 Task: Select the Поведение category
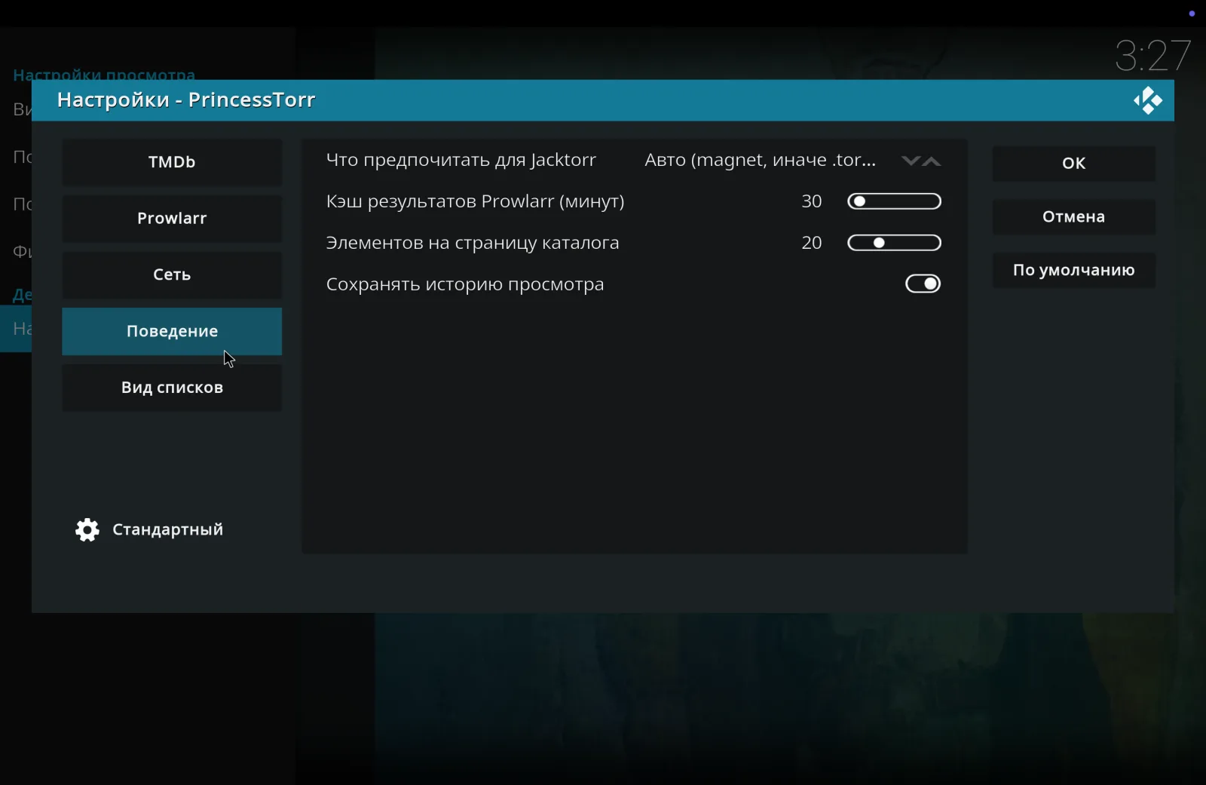coord(172,331)
